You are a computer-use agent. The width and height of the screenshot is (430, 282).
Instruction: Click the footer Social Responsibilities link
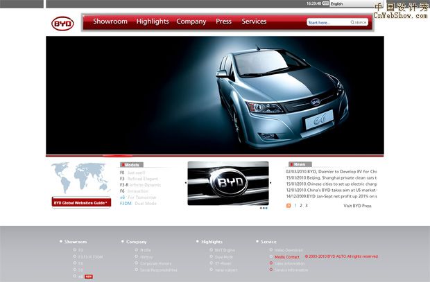pyautogui.click(x=159, y=270)
